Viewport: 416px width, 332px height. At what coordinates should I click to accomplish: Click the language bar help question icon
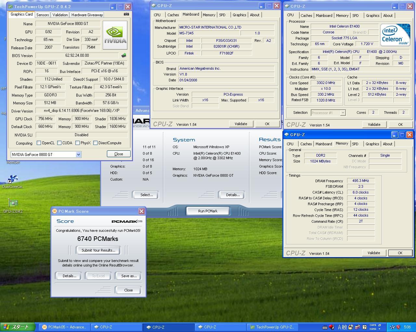click(x=364, y=327)
